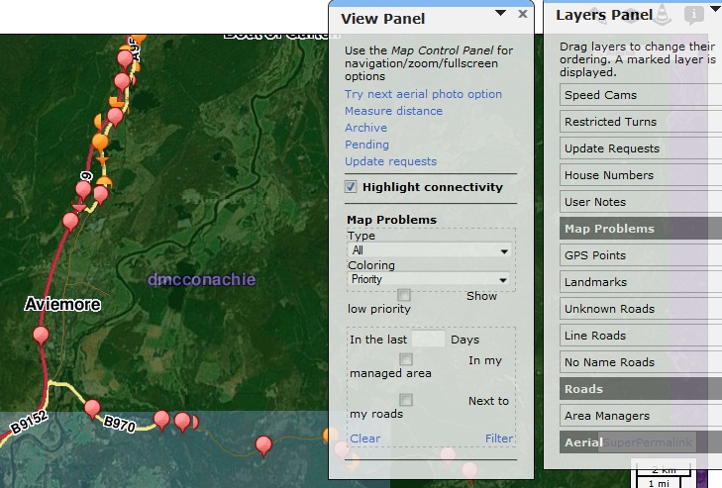
Task: Toggle the Area Managers layer
Action: tap(641, 416)
